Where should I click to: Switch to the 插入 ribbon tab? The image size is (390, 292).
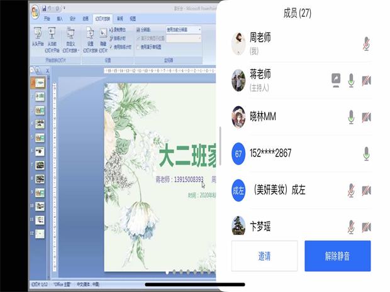coord(60,19)
